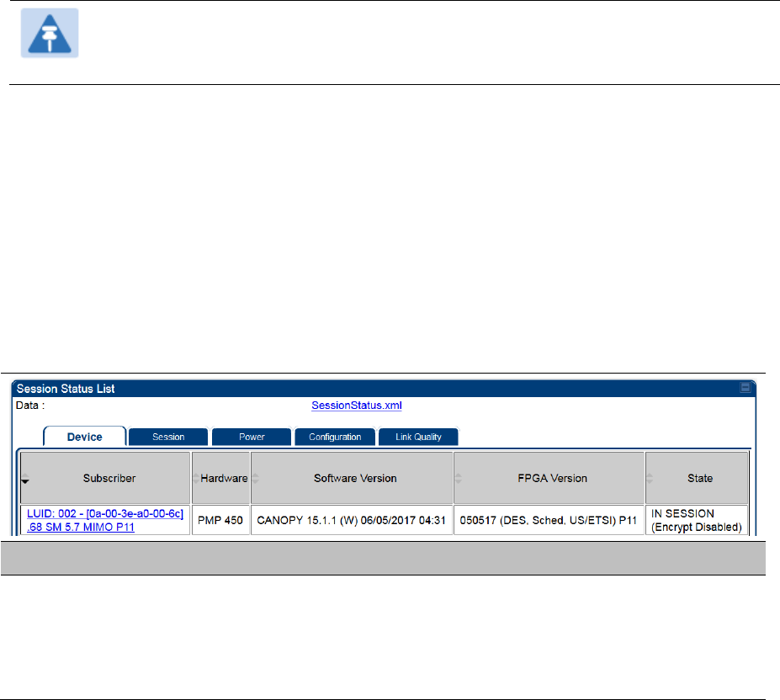780x700 pixels.
Task: Click the State column header
Action: click(697, 478)
